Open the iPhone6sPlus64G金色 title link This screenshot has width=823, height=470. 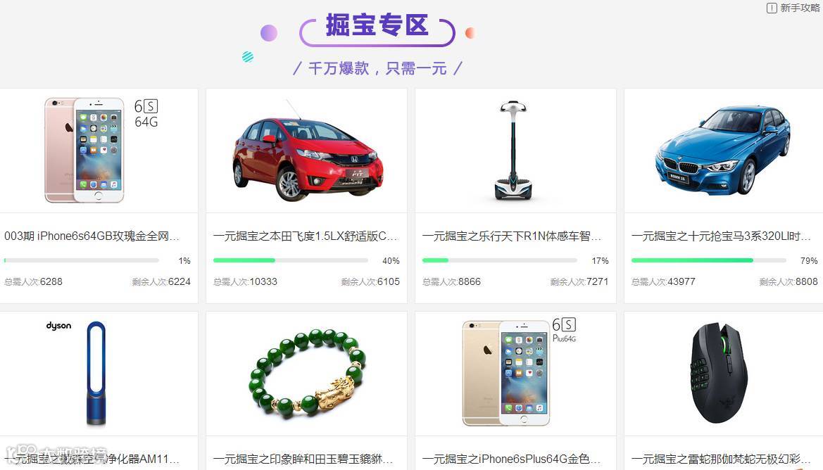coord(512,459)
